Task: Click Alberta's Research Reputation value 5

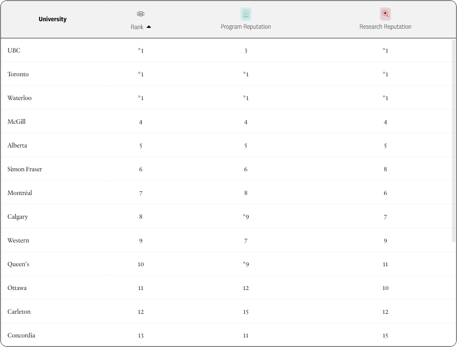Action: (x=385, y=146)
